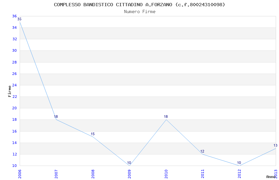279x180 pixels.
Task: Click the y-axis tick label 36
Action: tap(14, 16)
